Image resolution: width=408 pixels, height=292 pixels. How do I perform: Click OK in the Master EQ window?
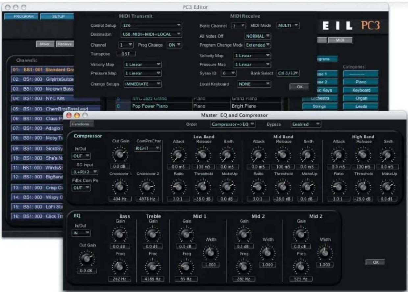pyautogui.click(x=375, y=262)
